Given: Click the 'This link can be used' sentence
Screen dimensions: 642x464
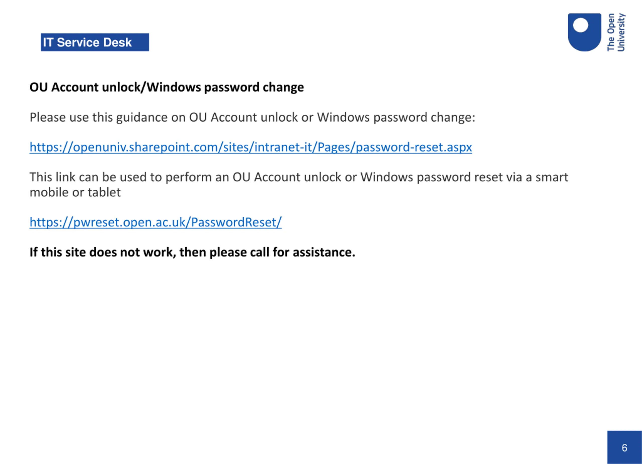Looking at the screenshot, I should (x=299, y=177).
